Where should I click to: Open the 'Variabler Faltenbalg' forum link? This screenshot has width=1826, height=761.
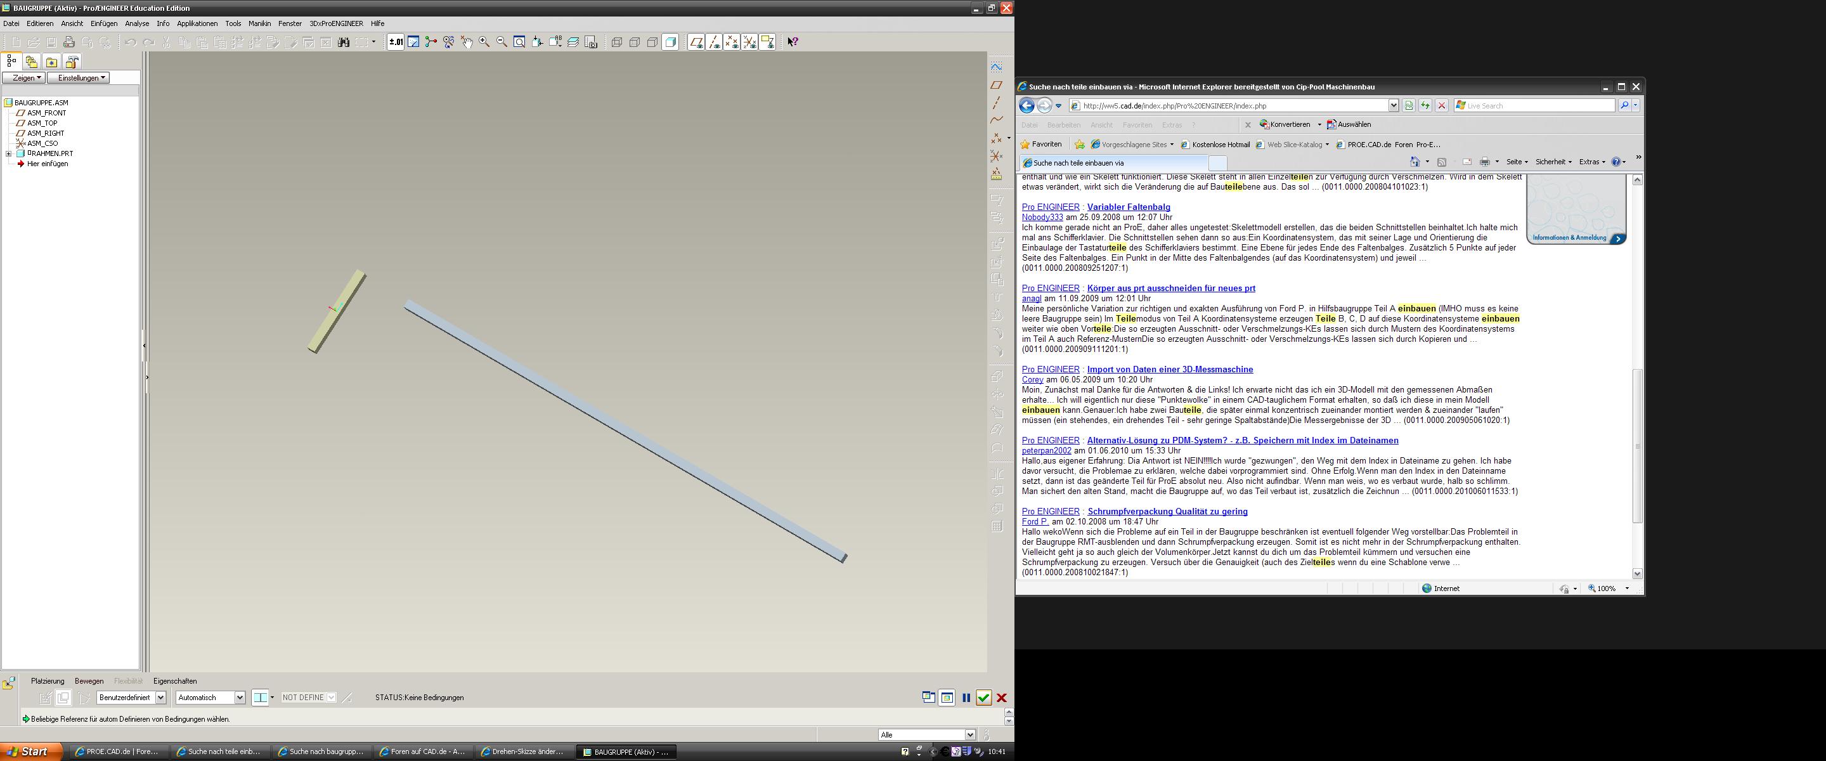click(x=1129, y=207)
